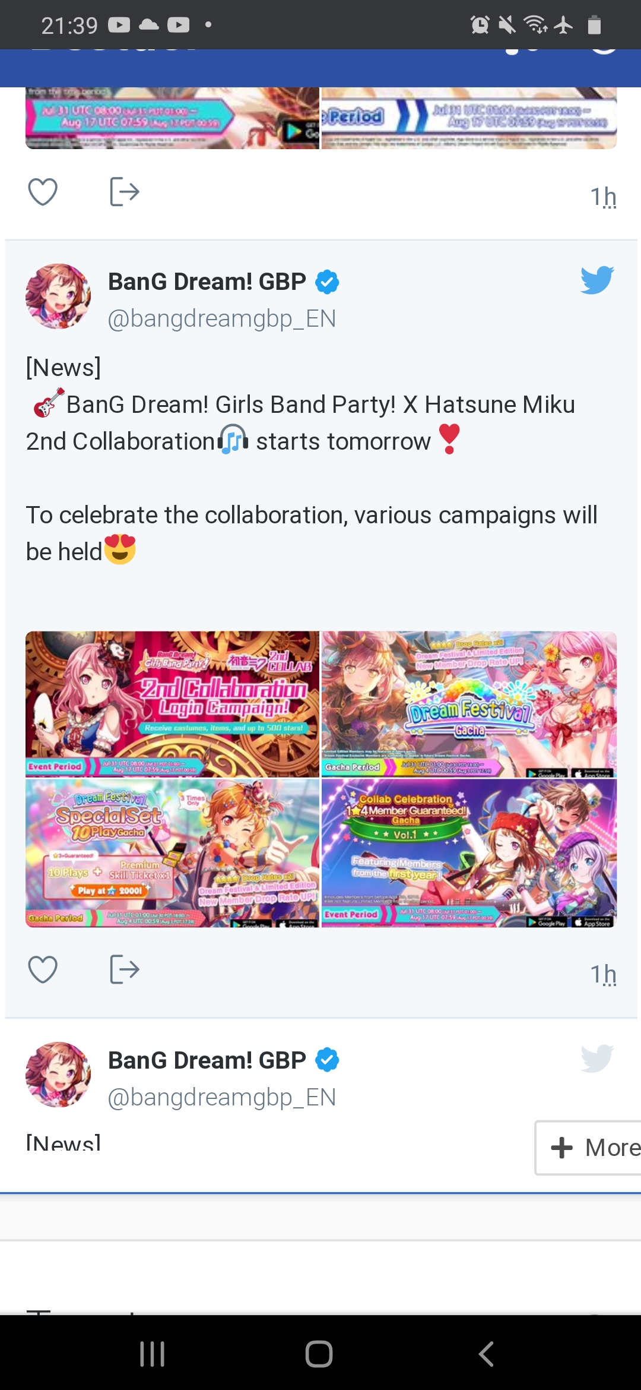The image size is (641, 1390).
Task: Open Twitter bird icon on bottom tweet
Action: click(x=597, y=1059)
